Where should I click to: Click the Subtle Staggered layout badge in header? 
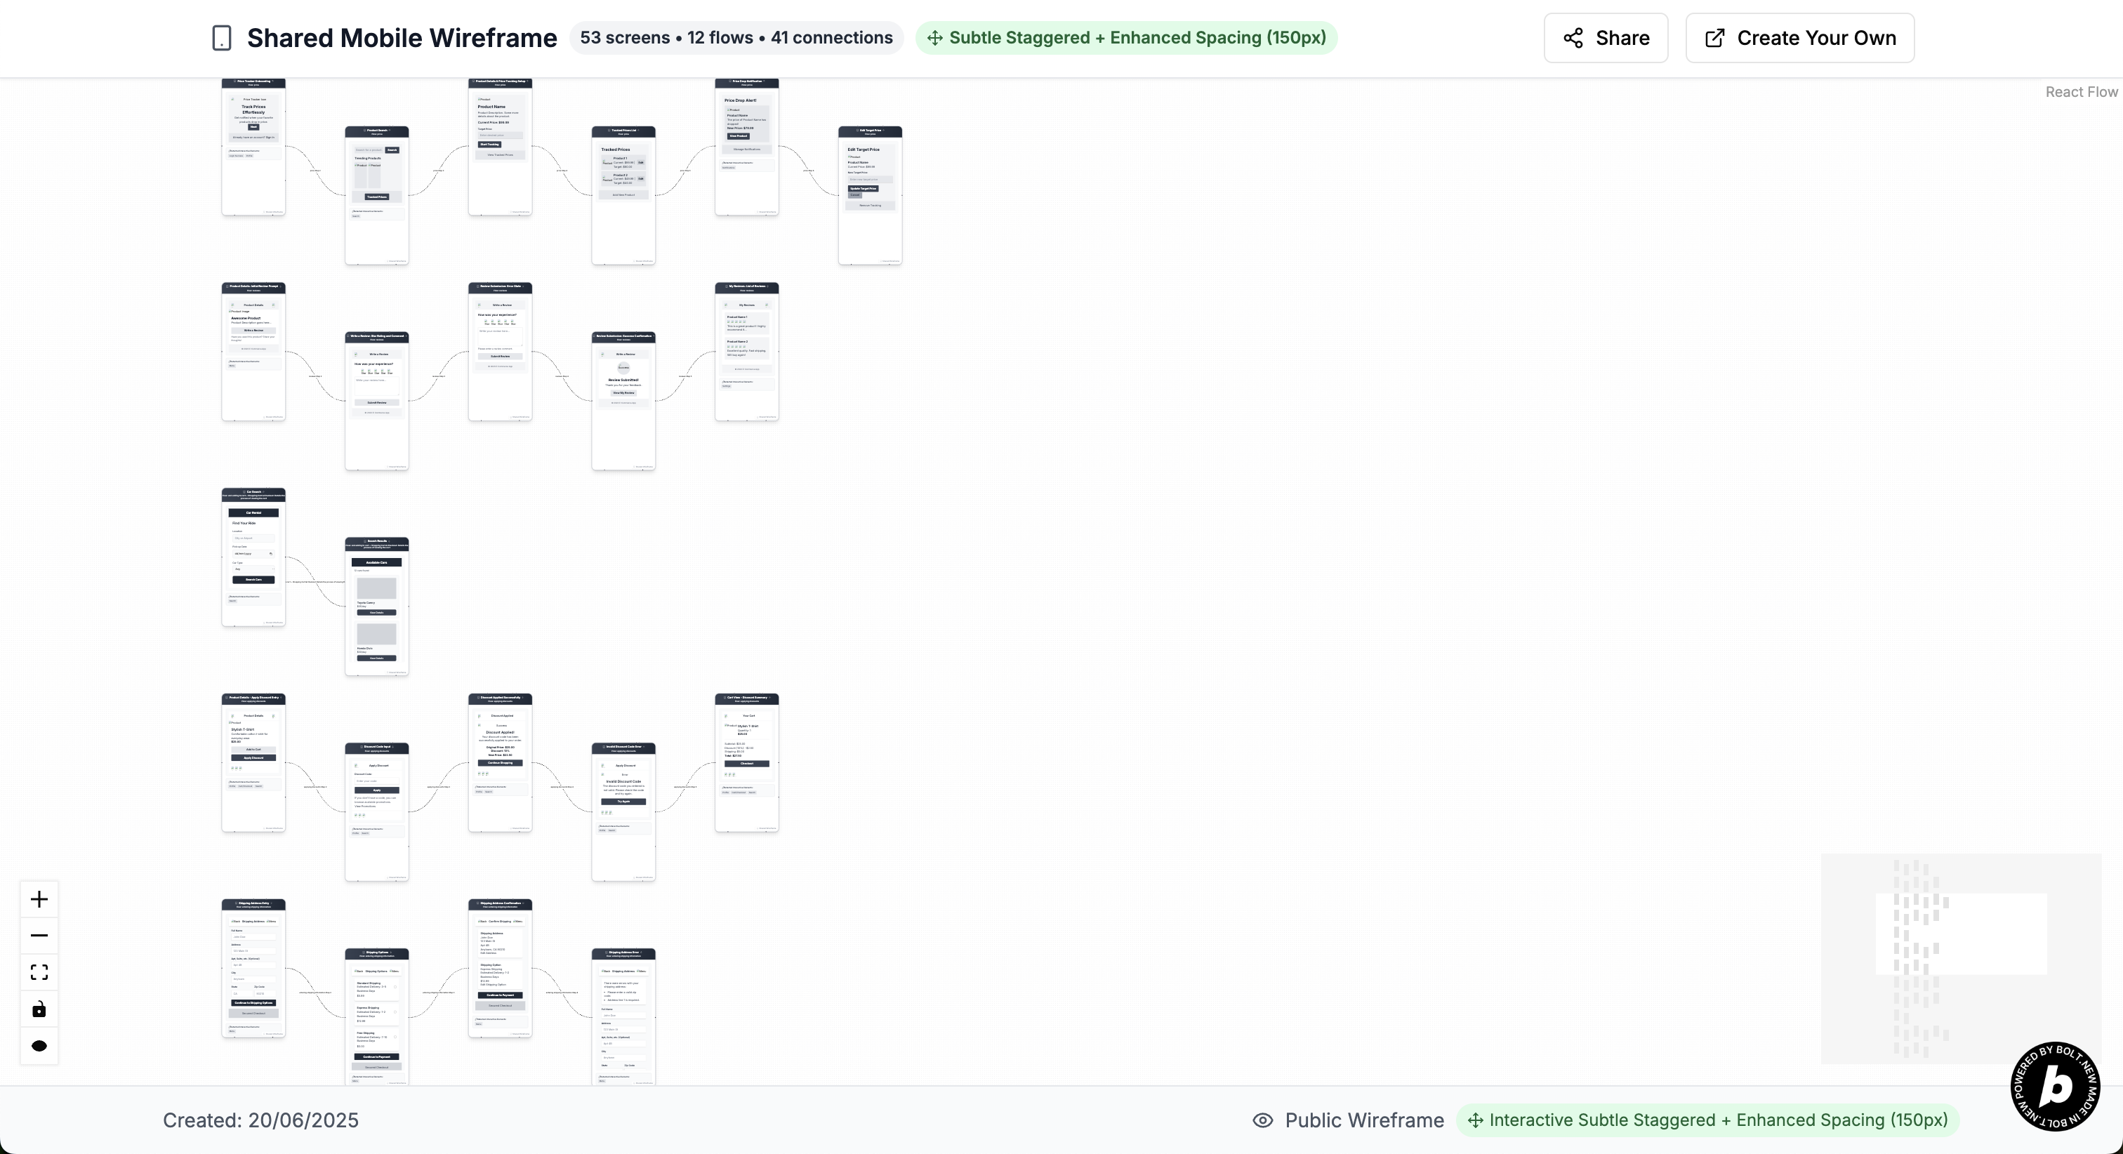pyautogui.click(x=1126, y=38)
